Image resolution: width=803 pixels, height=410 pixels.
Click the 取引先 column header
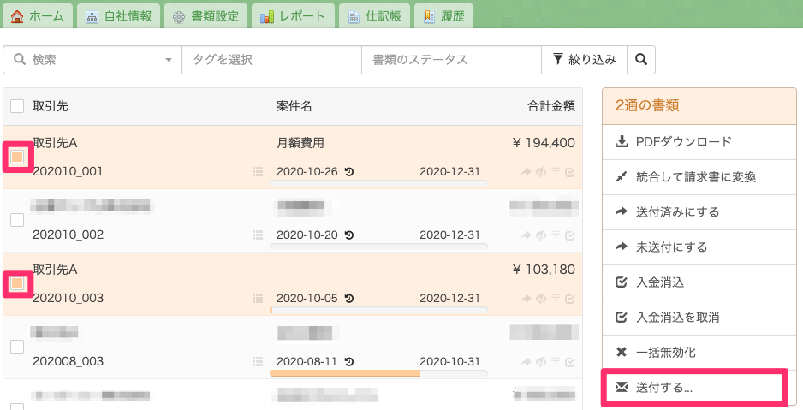(x=51, y=106)
